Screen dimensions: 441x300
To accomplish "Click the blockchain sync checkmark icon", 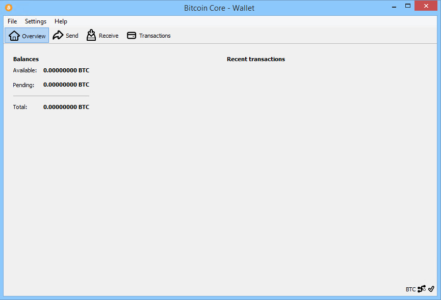I will pos(431,289).
